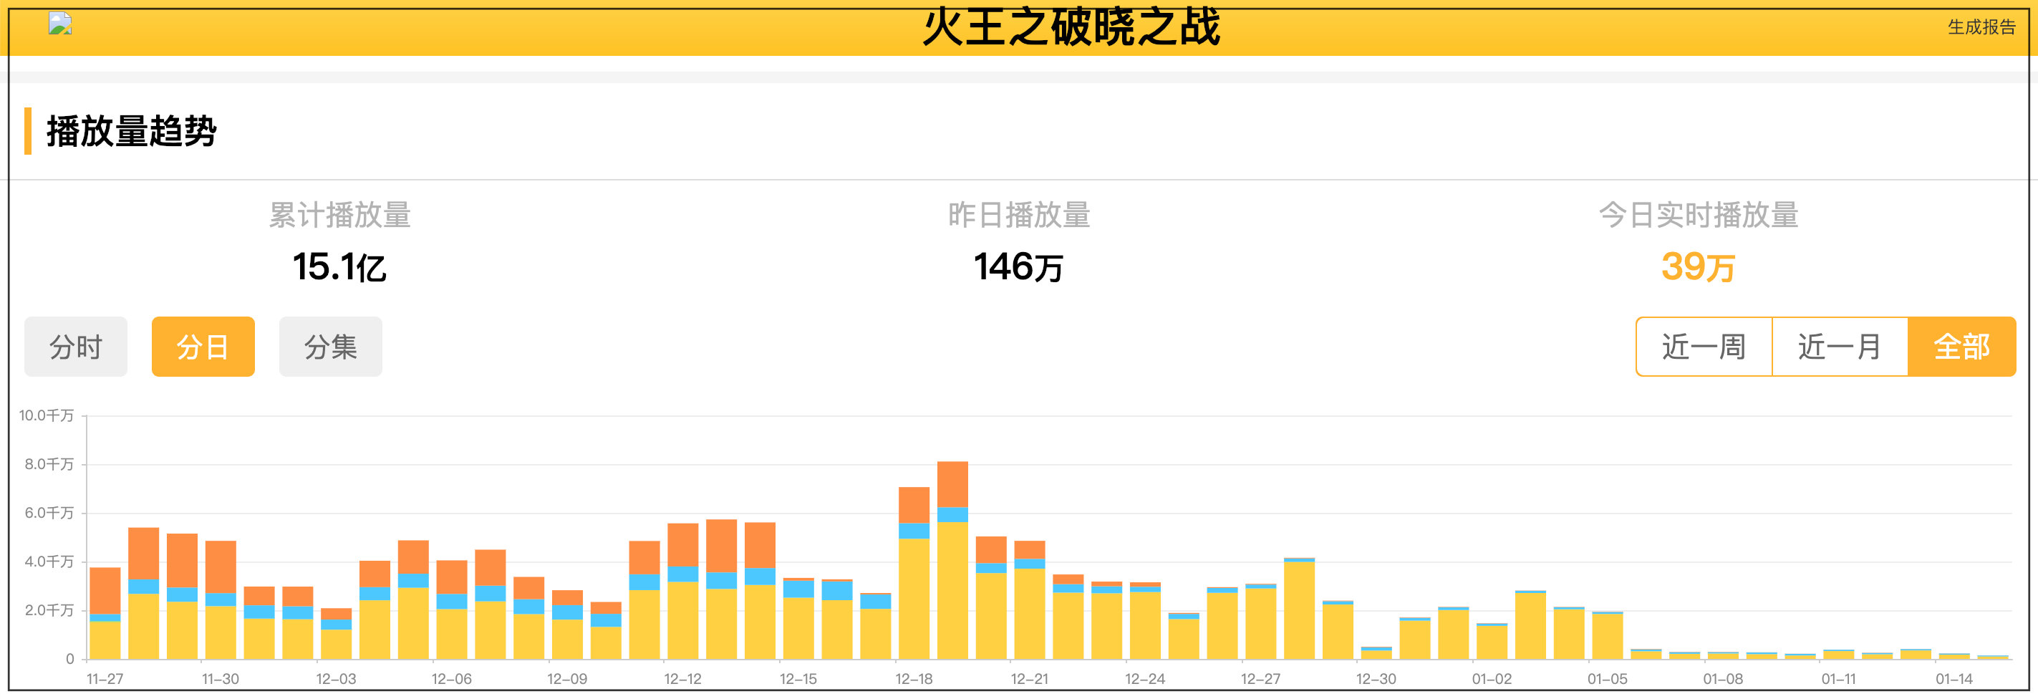Click the 146万 yesterday plays value
Viewport: 2038px width, 699px height.
coord(1018,266)
